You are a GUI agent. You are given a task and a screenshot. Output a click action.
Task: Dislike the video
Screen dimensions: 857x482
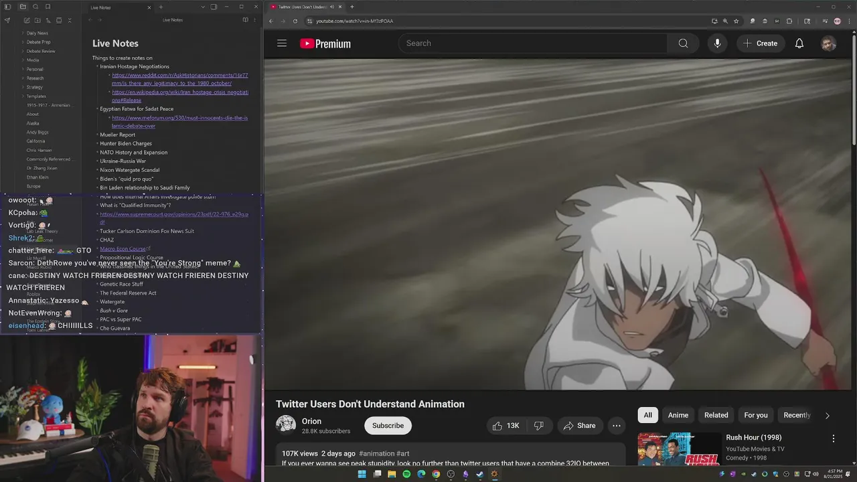coord(538,426)
